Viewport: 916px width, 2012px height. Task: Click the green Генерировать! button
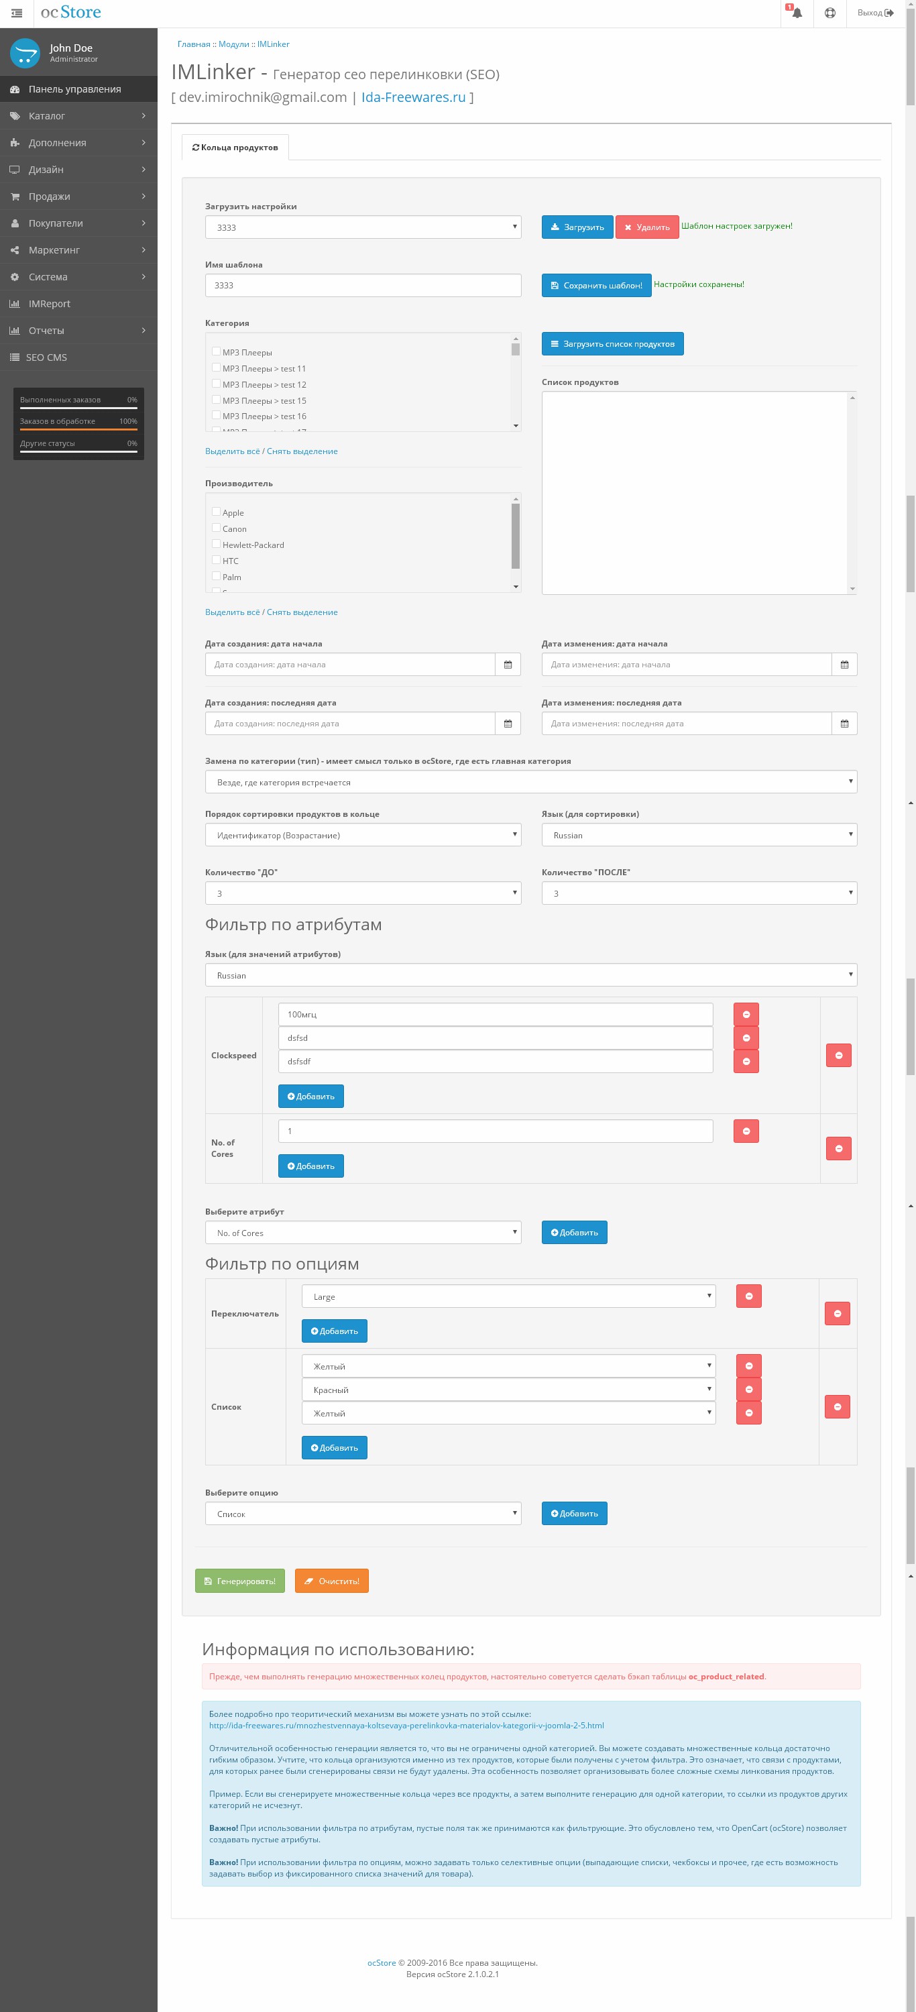[x=240, y=1581]
